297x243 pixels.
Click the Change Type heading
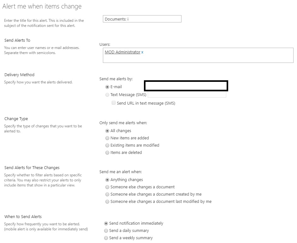16,119
